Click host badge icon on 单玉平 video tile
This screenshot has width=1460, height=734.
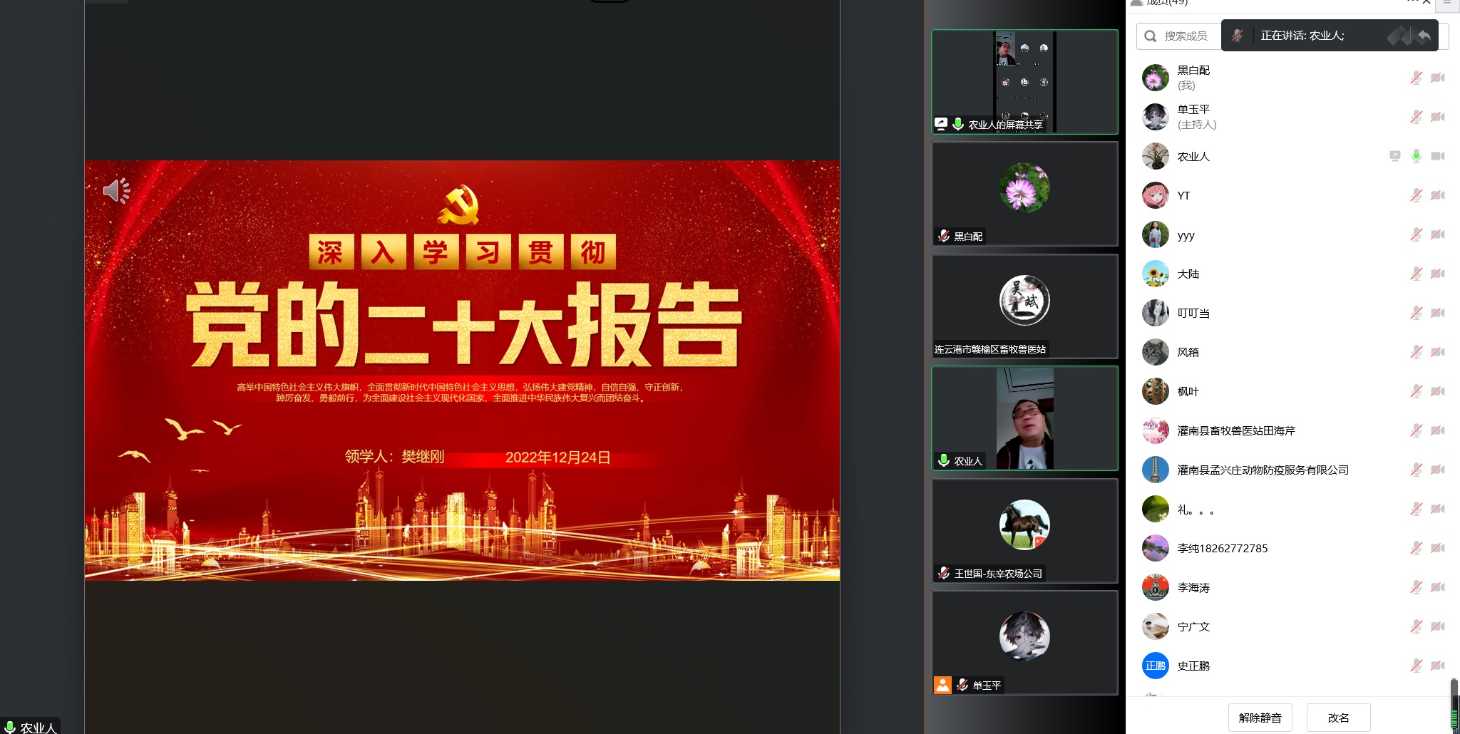coord(942,685)
